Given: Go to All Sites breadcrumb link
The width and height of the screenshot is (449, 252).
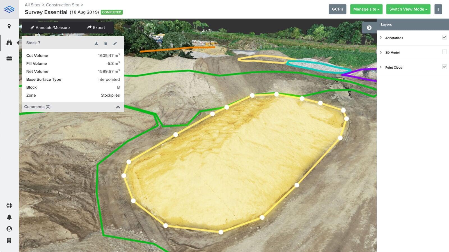Looking at the screenshot, I should point(32,5).
